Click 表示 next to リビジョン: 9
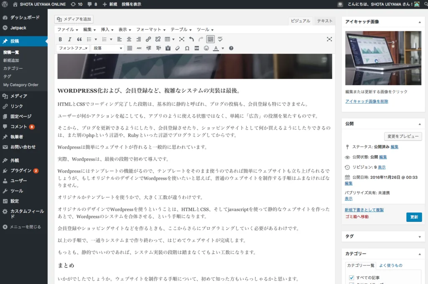 tap(382, 167)
